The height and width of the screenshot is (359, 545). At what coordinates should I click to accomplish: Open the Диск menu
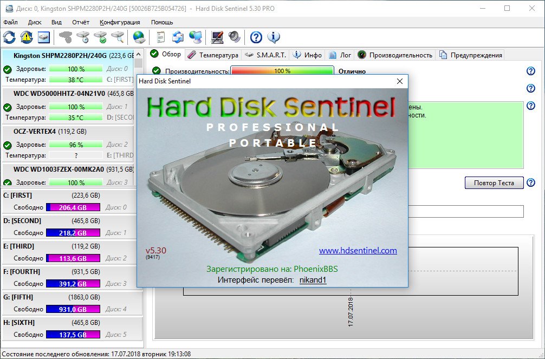pyautogui.click(x=35, y=22)
